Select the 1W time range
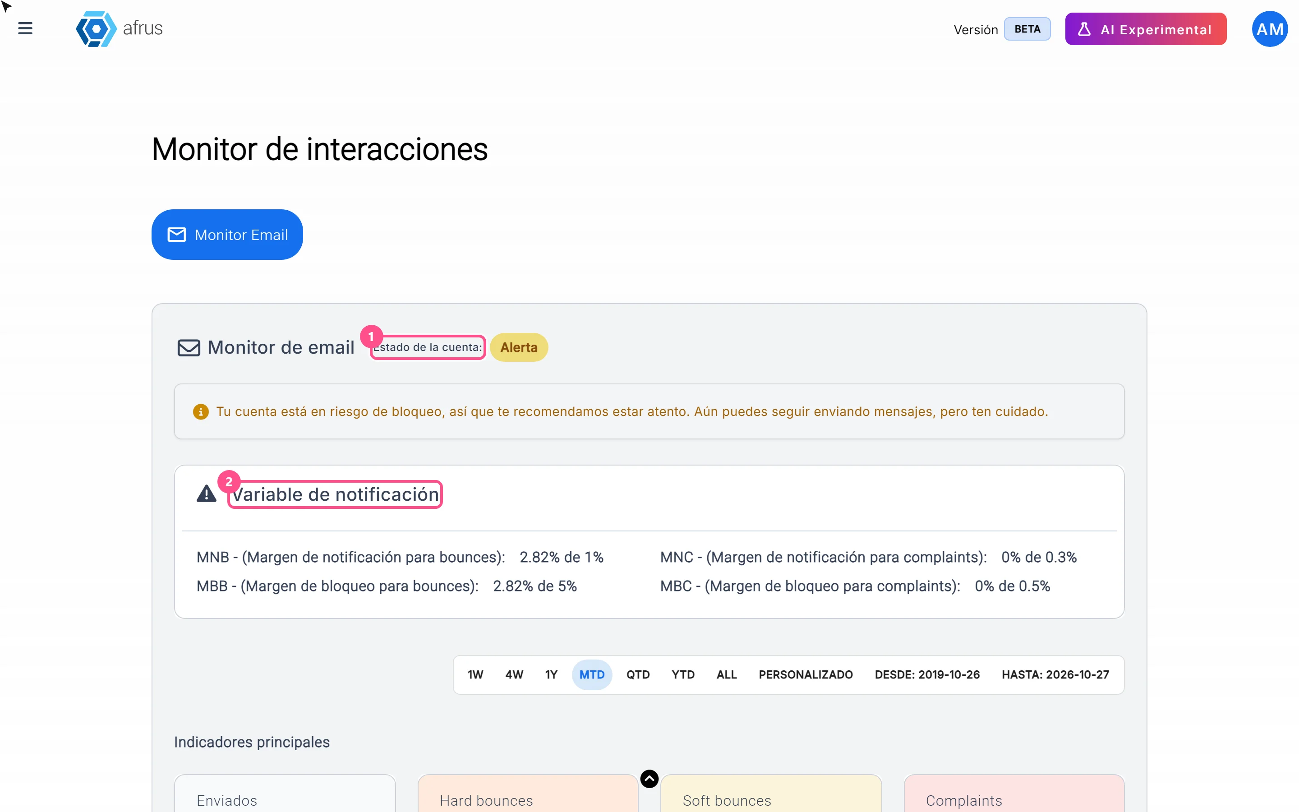Viewport: 1299px width, 812px height. 475,674
